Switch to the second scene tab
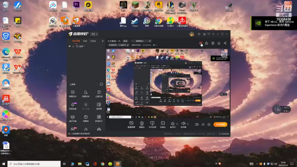The width and height of the screenshot is (297, 167). point(85,41)
